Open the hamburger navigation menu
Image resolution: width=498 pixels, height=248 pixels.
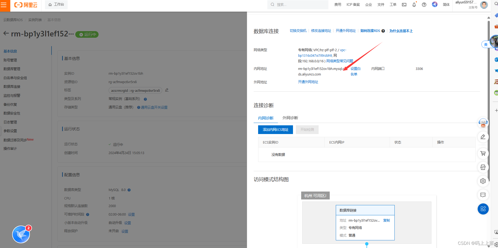click(x=4, y=5)
